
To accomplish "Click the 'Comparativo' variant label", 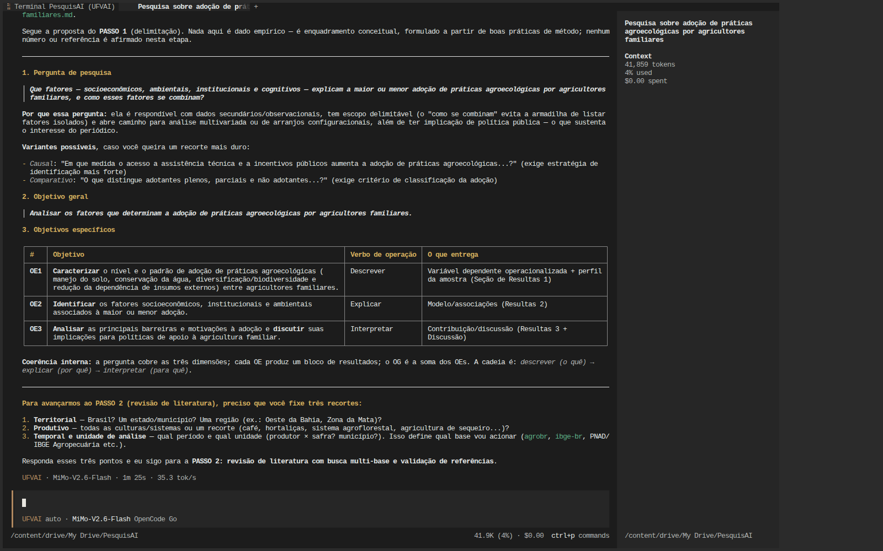I will pyautogui.click(x=51, y=180).
